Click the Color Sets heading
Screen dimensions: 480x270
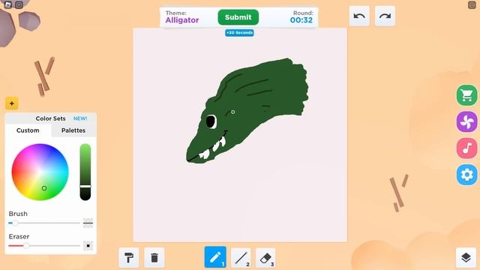[50, 118]
